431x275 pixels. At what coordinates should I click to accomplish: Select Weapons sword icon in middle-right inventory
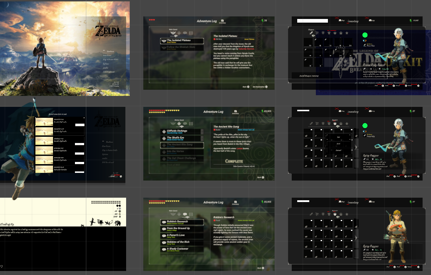tap(311, 124)
